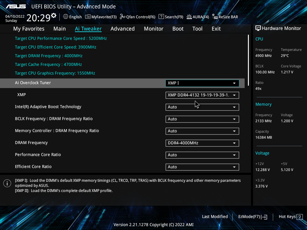Select Intel(R) Adaptive Boost Technology label

point(48,107)
